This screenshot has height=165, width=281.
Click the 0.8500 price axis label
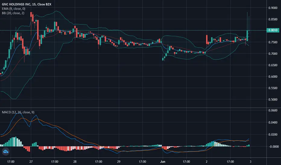point(273,19)
